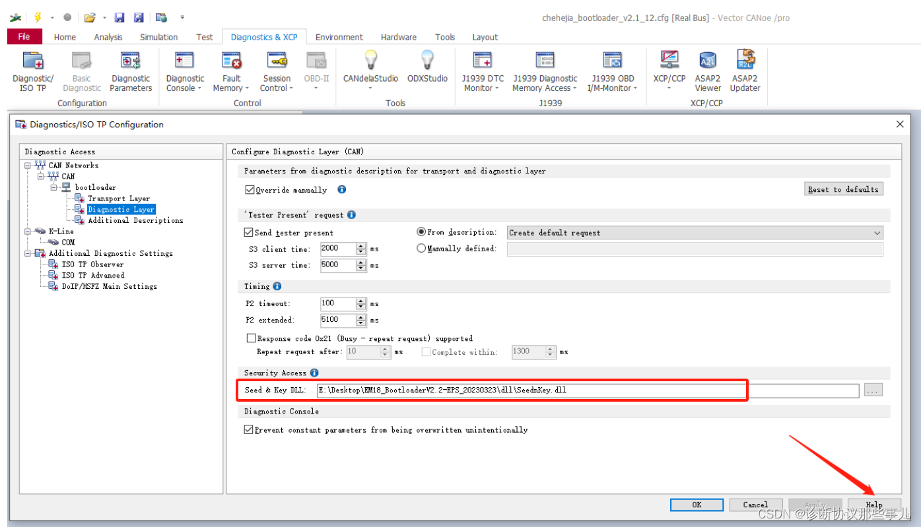Screen dimensions: 921x527
Task: Click the info icon next to Override manually
Action: 341,189
